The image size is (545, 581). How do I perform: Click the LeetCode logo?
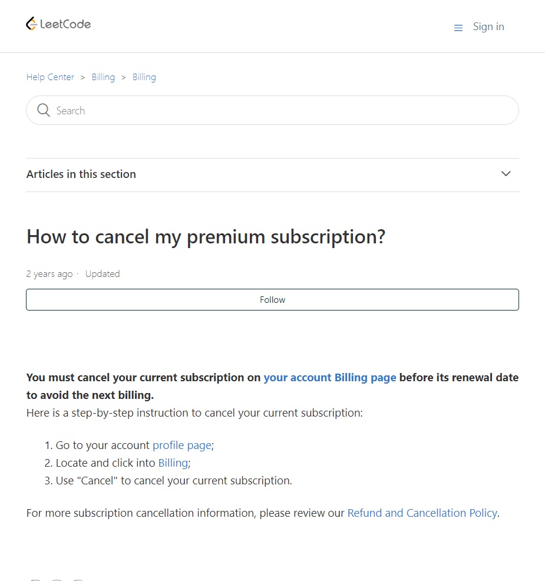coord(58,24)
